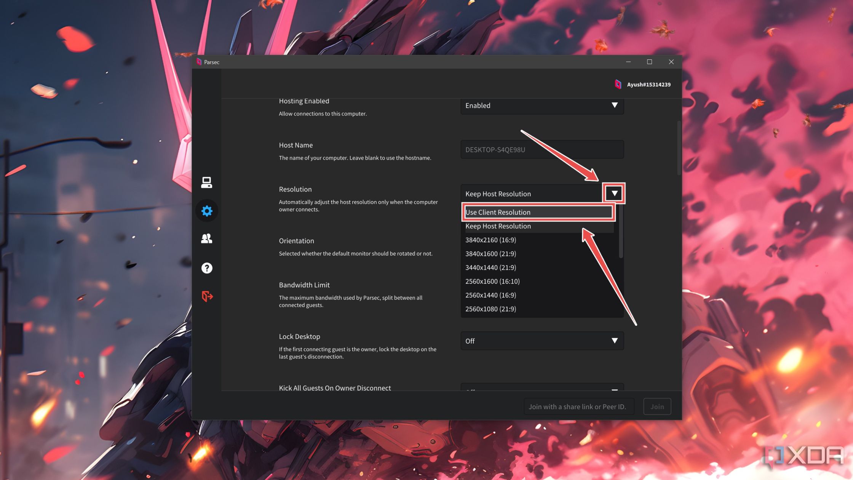Viewport: 853px width, 480px height.
Task: Click the Host Name input field
Action: click(542, 149)
